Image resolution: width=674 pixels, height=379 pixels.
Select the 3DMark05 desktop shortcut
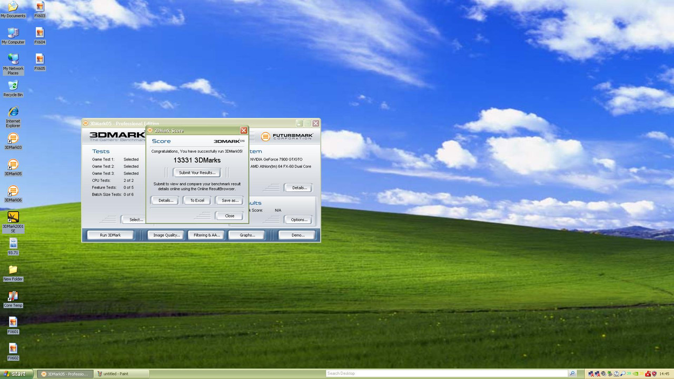point(13,166)
